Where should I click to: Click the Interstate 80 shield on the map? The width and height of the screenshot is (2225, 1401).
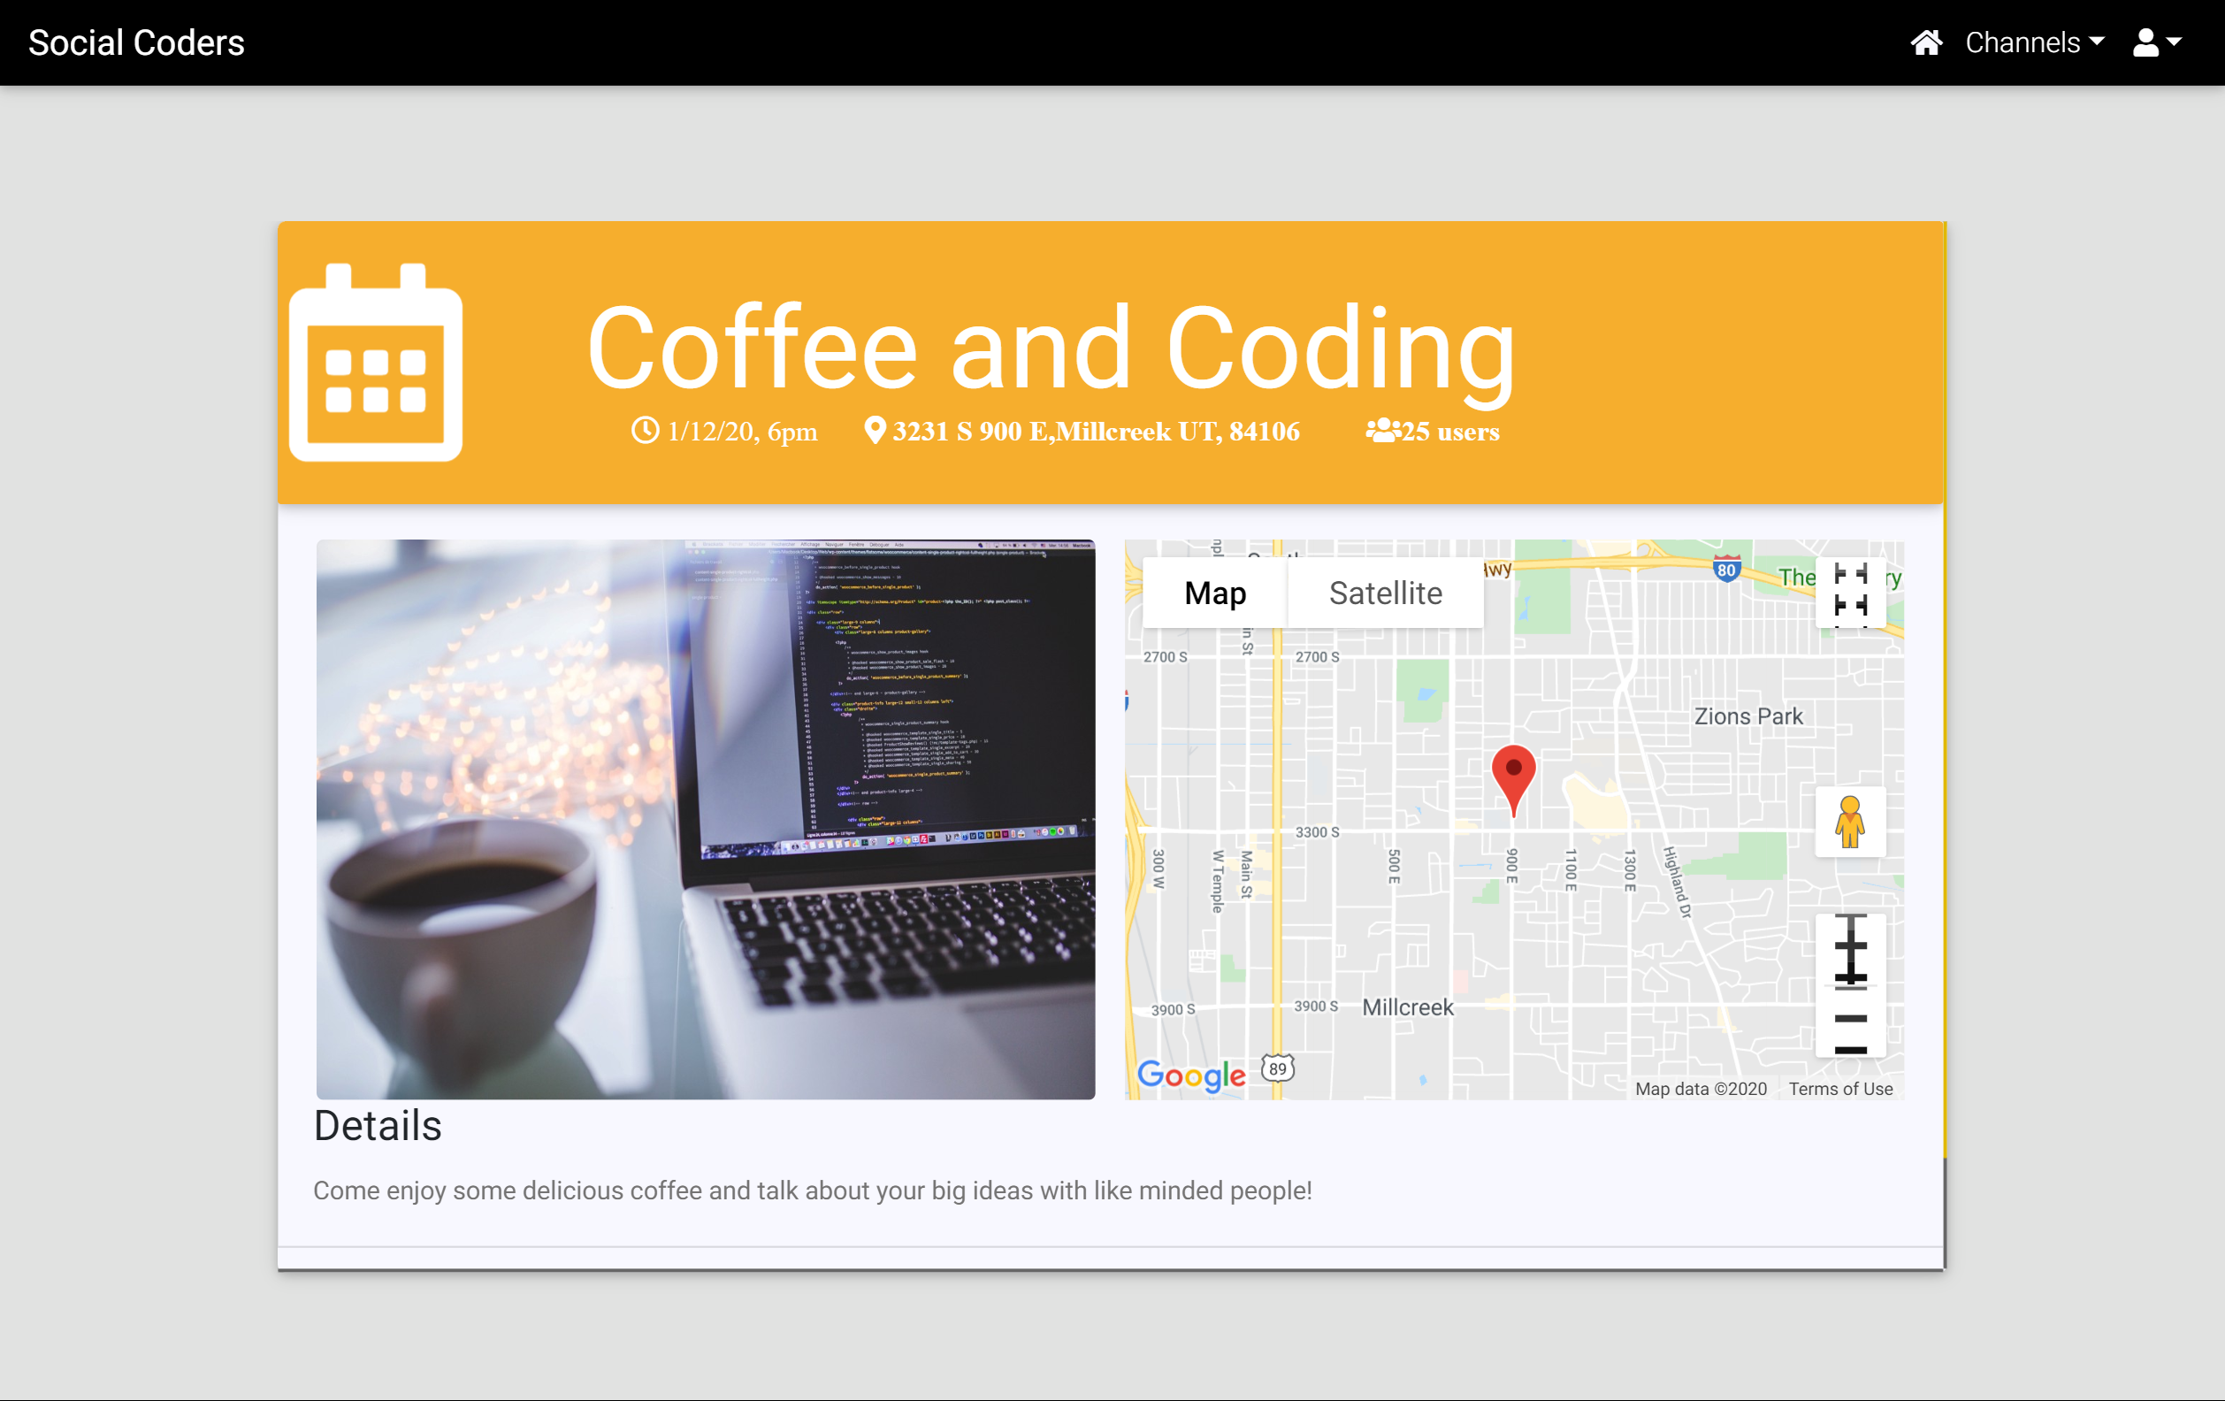tap(1726, 569)
